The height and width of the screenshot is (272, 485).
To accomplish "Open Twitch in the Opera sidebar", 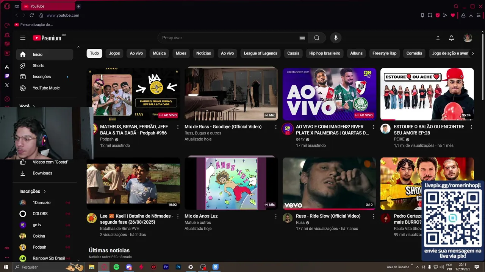I will pyautogui.click(x=7, y=76).
